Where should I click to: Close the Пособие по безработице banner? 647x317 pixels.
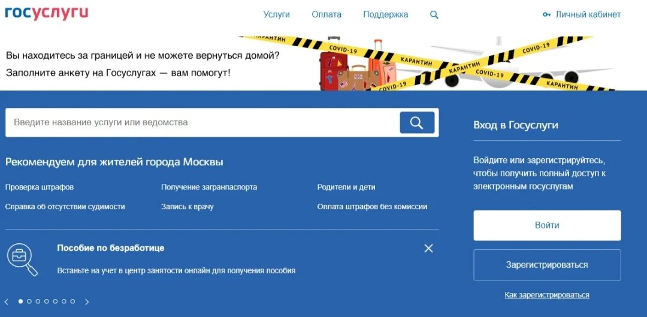(x=429, y=248)
